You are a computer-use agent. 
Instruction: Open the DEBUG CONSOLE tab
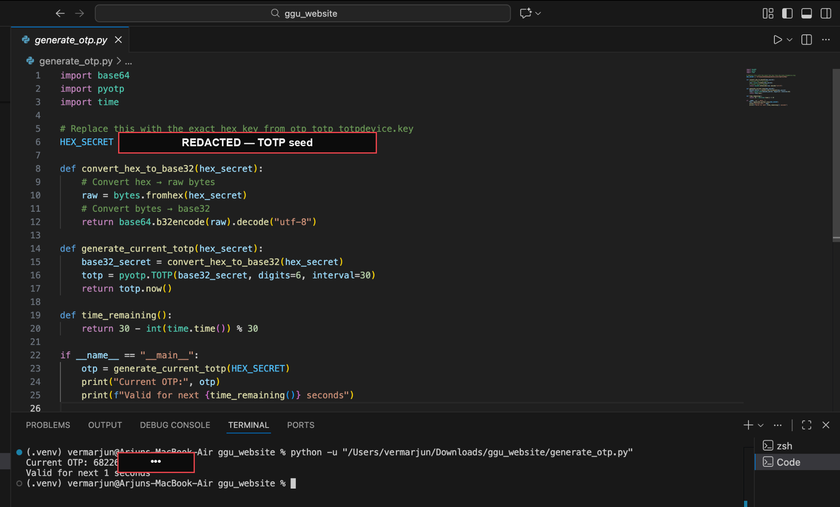click(175, 425)
